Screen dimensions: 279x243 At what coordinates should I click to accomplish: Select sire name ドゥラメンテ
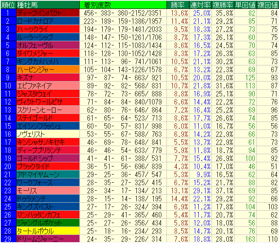click(x=48, y=198)
